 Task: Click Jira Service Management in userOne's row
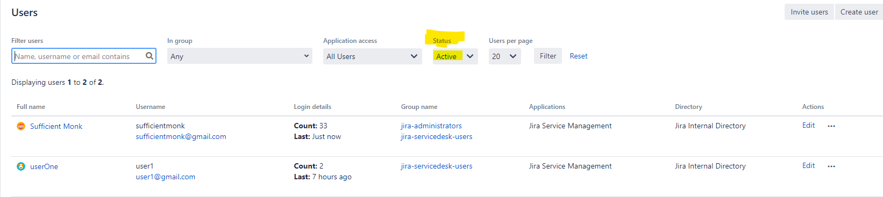click(571, 166)
